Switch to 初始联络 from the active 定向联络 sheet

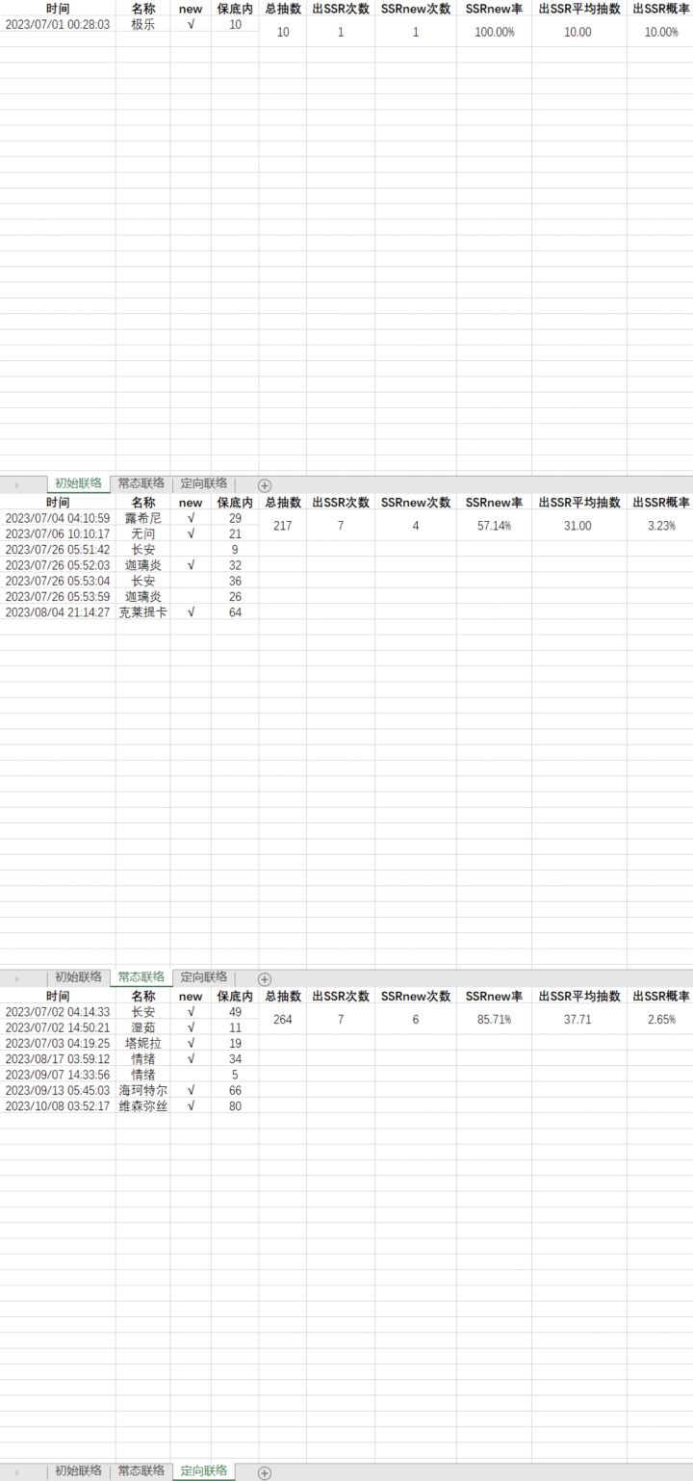[x=78, y=1470]
